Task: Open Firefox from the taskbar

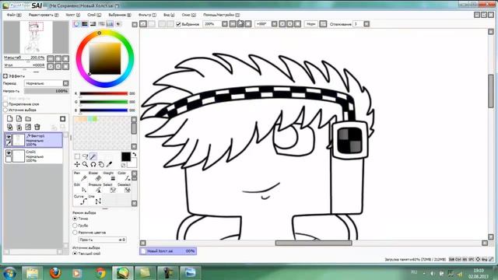Action: click(x=55, y=273)
